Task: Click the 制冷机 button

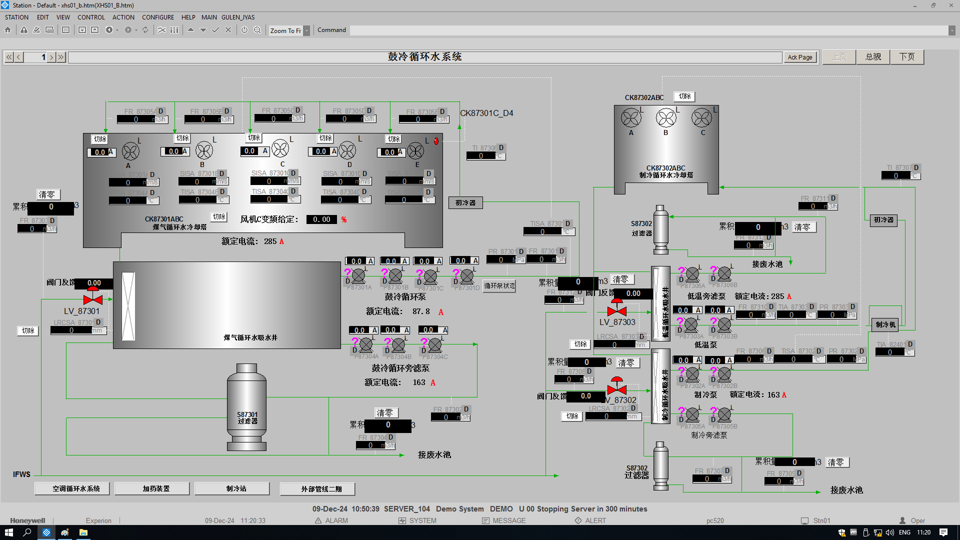Action: point(885,324)
